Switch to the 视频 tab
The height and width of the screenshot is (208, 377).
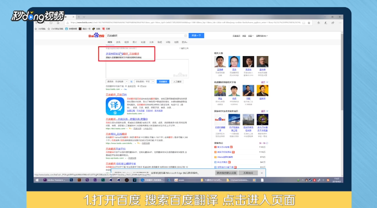click(x=127, y=42)
